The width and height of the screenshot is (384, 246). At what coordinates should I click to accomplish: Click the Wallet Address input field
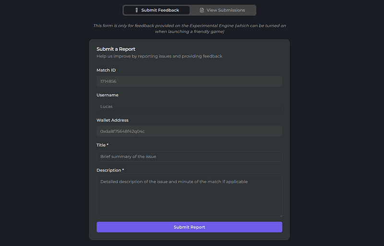tap(189, 131)
